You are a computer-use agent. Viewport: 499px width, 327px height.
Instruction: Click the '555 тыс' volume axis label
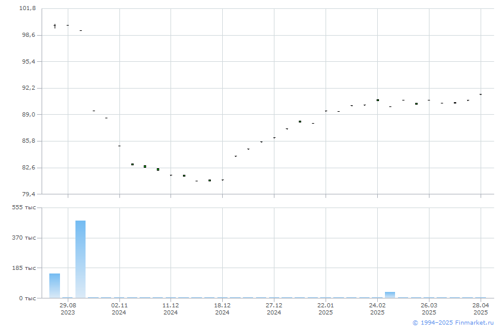(24, 207)
